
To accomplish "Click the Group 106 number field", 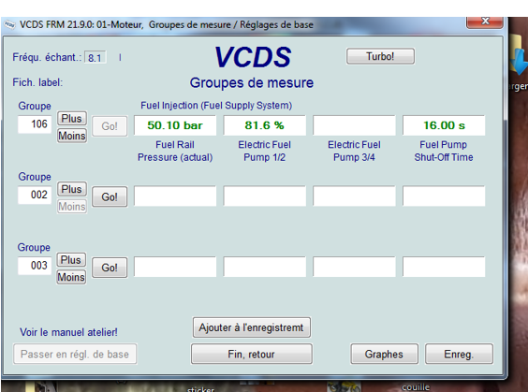I will point(35,124).
